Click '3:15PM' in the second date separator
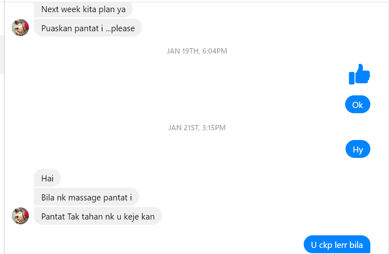This screenshot has width=389, height=254. coord(214,128)
